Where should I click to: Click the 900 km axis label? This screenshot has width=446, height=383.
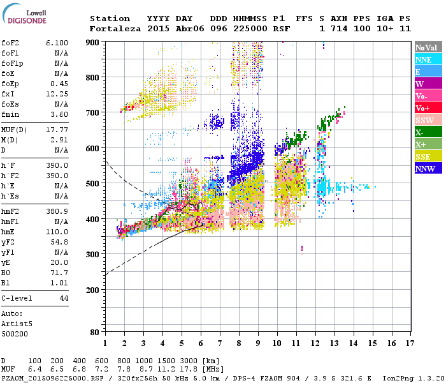click(92, 43)
